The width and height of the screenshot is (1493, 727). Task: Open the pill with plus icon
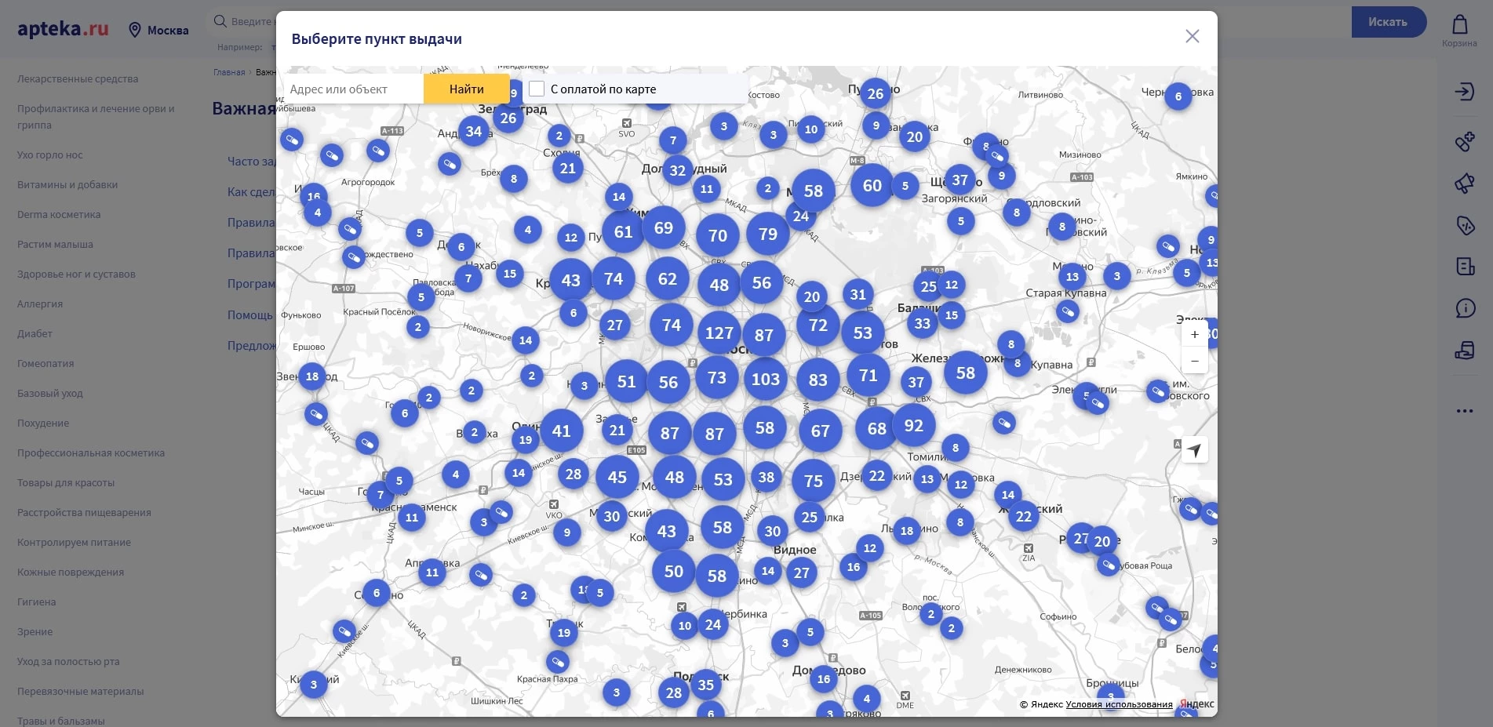click(1464, 141)
